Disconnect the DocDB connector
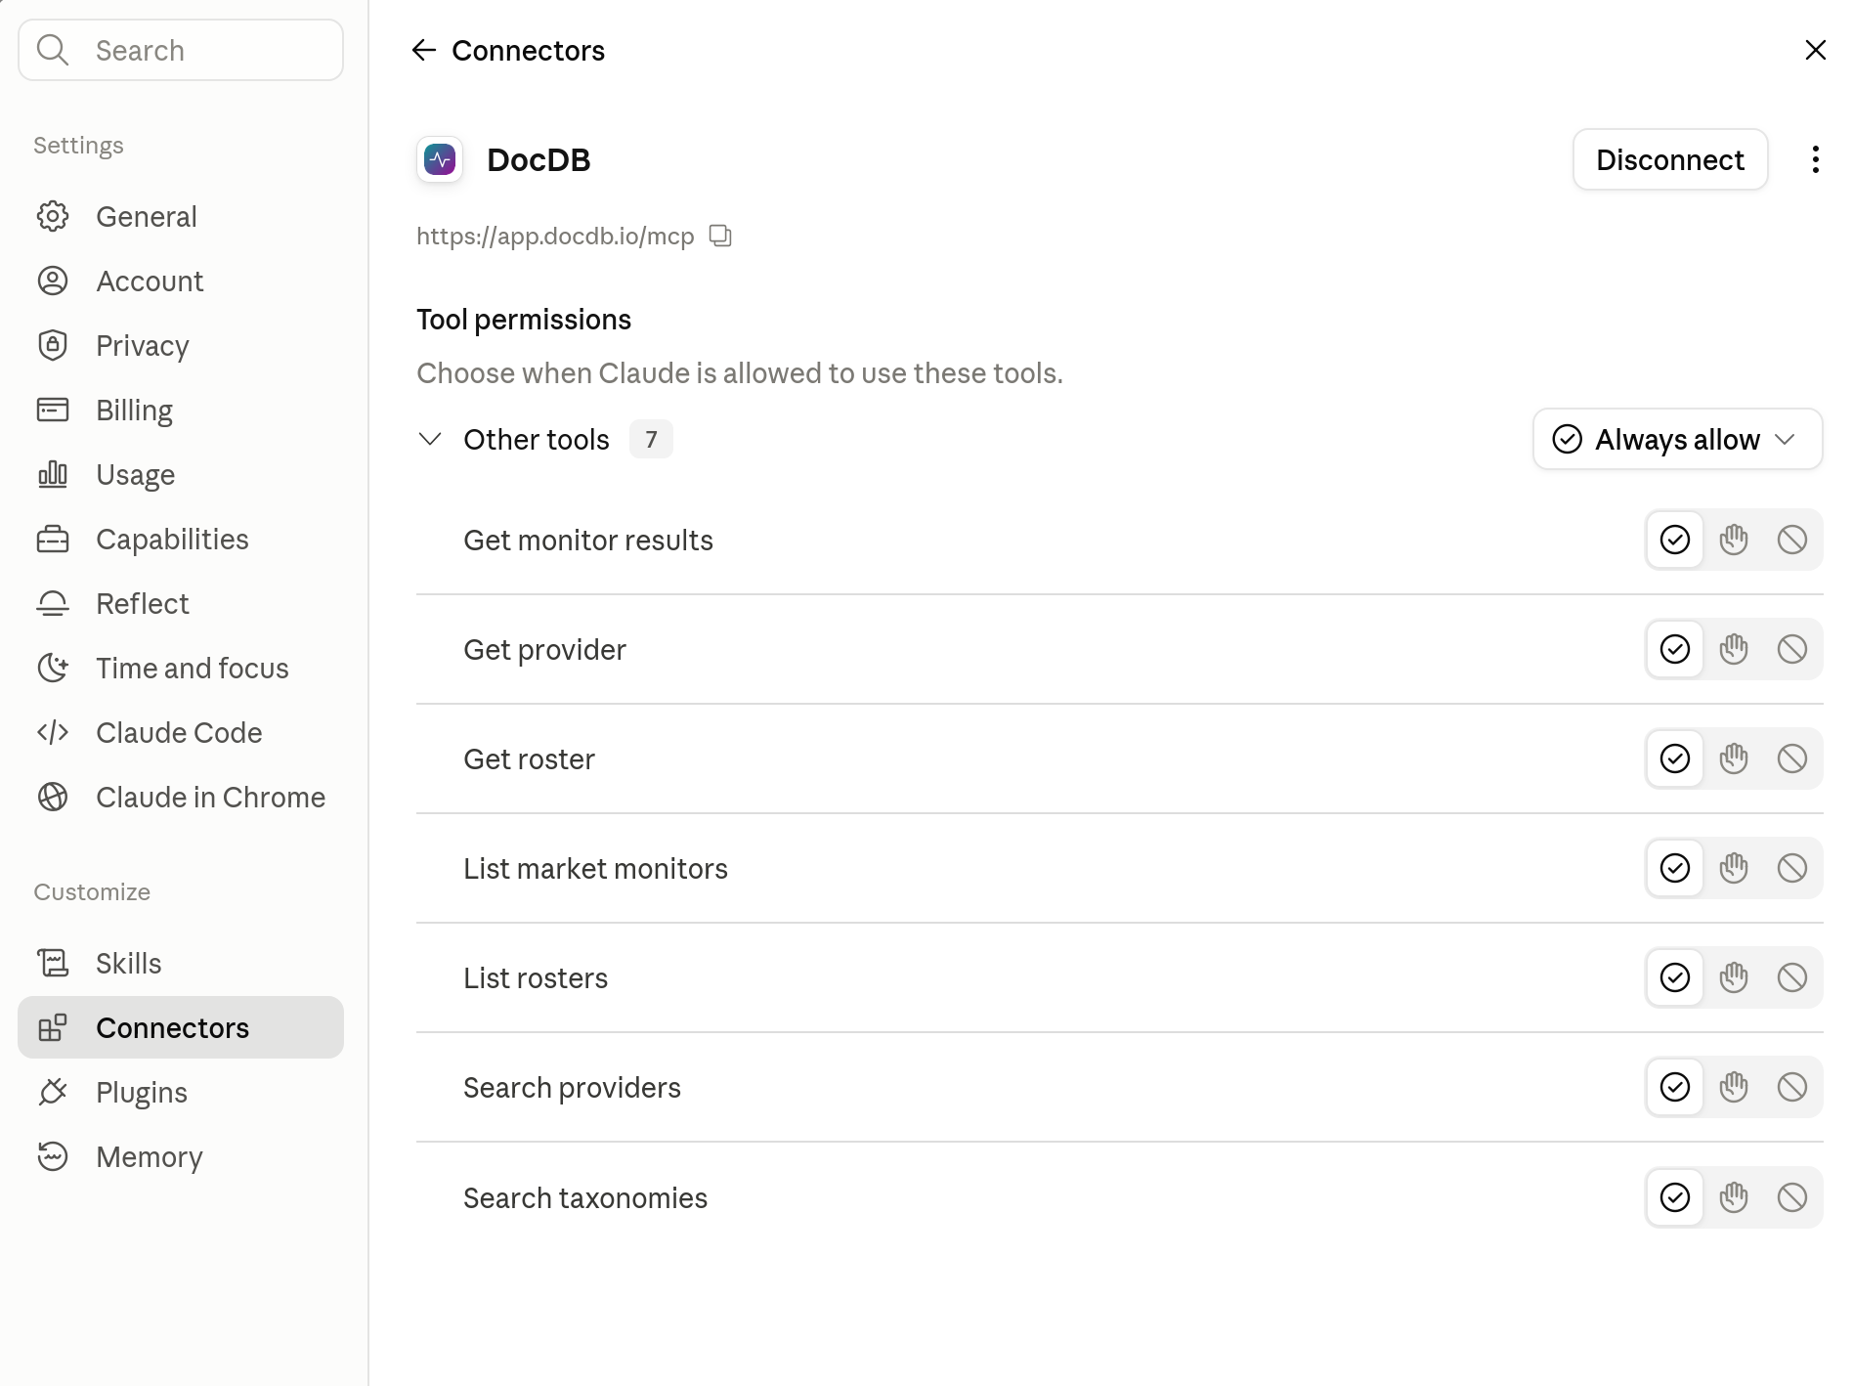The height and width of the screenshot is (1386, 1853). 1669,159
